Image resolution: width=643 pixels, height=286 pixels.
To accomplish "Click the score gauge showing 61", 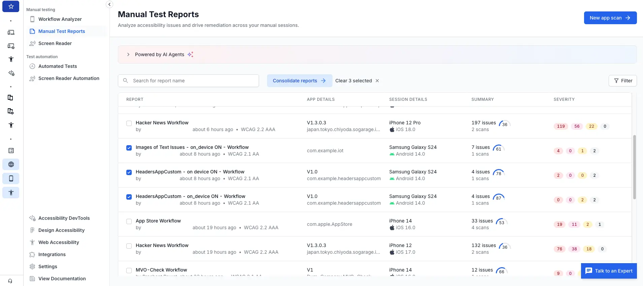I will click(x=499, y=148).
